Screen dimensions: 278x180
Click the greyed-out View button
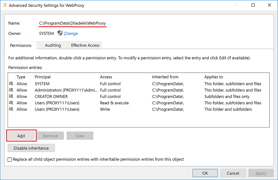[x=80, y=136]
